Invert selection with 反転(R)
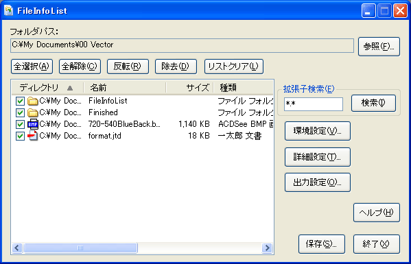 click(128, 67)
